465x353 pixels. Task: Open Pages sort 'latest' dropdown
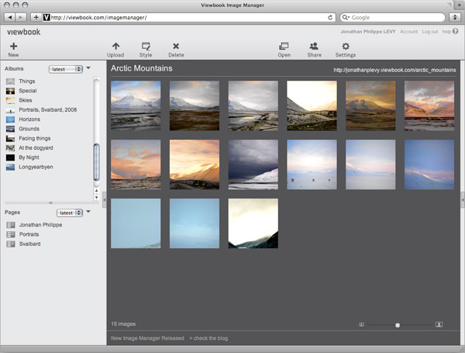click(70, 213)
